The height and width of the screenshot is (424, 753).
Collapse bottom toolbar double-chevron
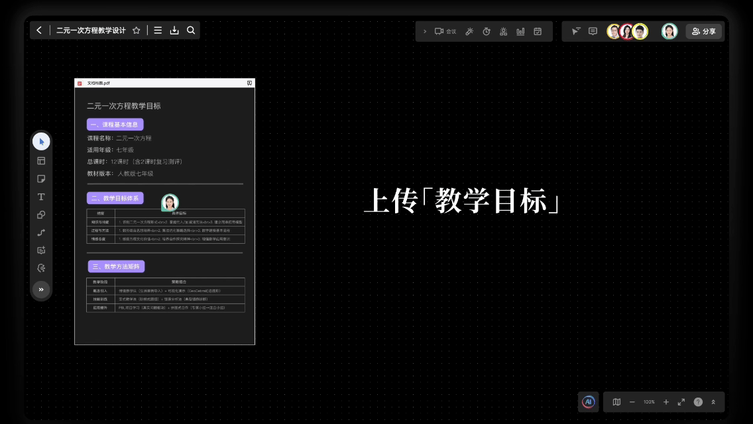(x=714, y=402)
